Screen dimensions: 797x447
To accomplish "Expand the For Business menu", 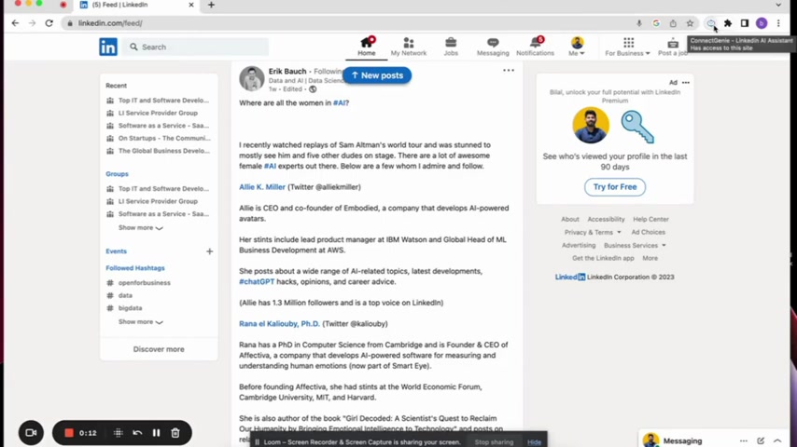I will [627, 47].
